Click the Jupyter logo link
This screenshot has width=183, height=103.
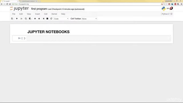coord(19,8)
